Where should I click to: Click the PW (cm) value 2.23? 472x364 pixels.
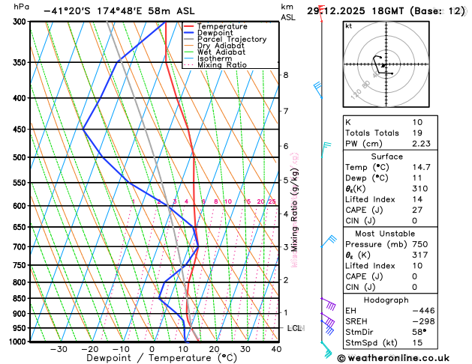[421, 144]
